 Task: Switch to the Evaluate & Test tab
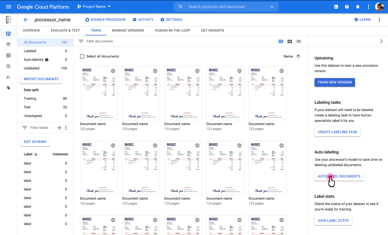point(65,31)
